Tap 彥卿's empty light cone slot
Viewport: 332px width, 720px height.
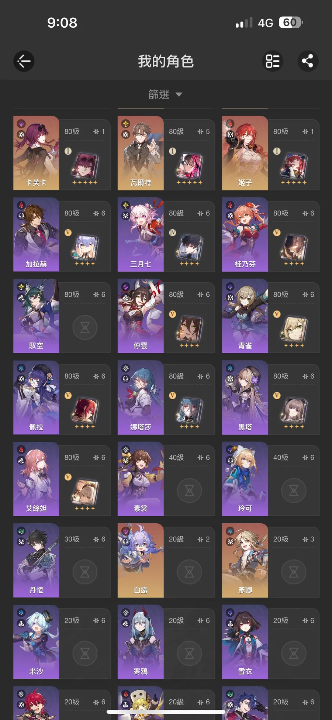coord(294,572)
